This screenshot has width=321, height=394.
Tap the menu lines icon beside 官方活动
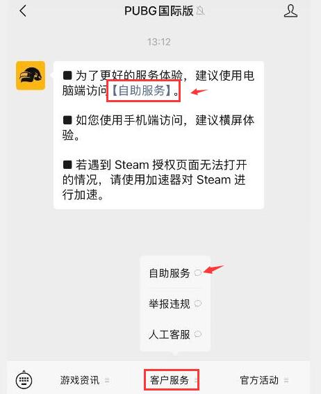(286, 380)
